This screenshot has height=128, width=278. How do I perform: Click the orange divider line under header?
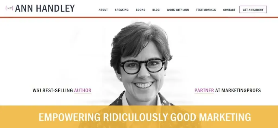139,17
